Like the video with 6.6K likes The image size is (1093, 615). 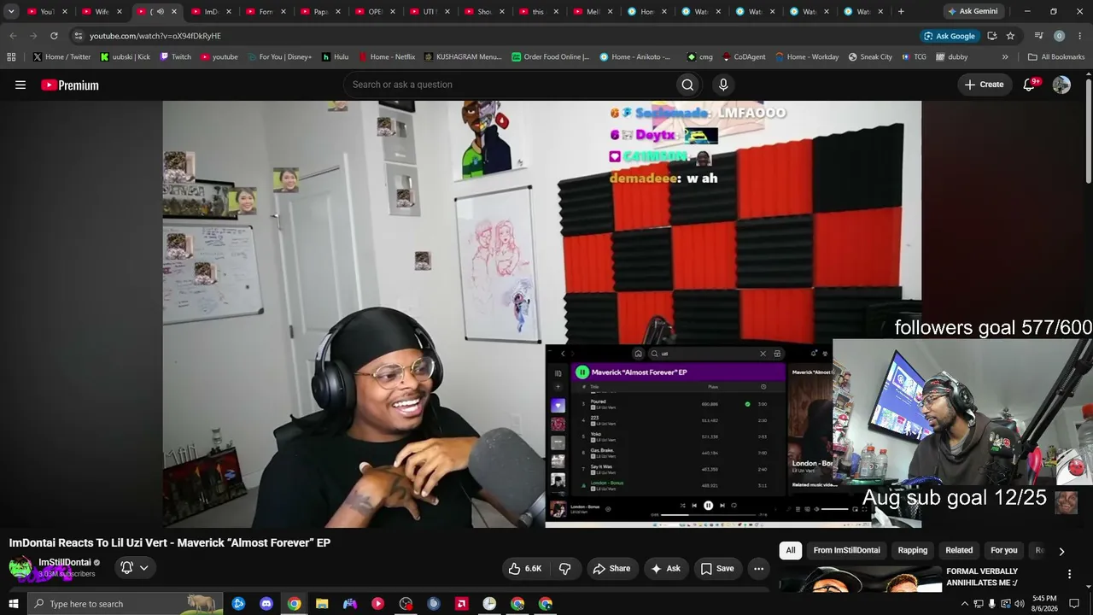pos(525,568)
